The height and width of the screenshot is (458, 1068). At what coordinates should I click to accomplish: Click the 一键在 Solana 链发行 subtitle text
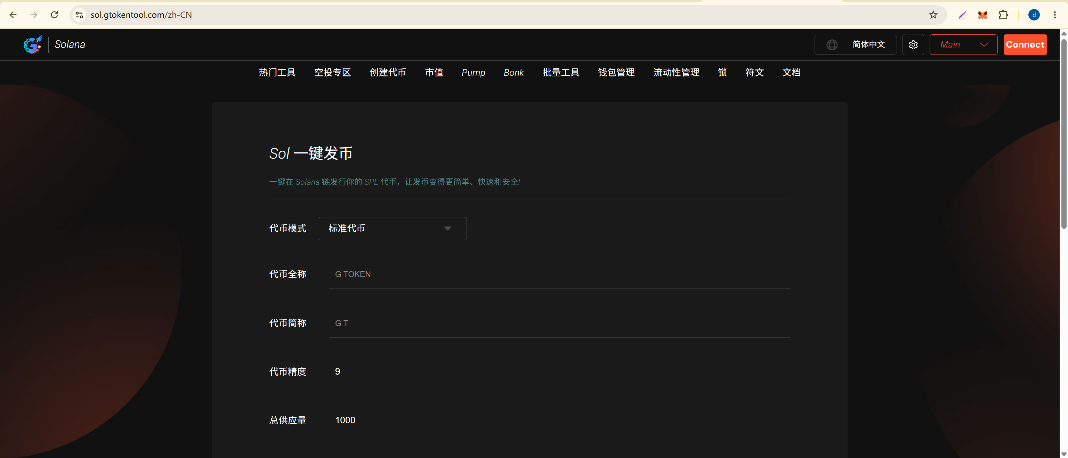point(394,182)
